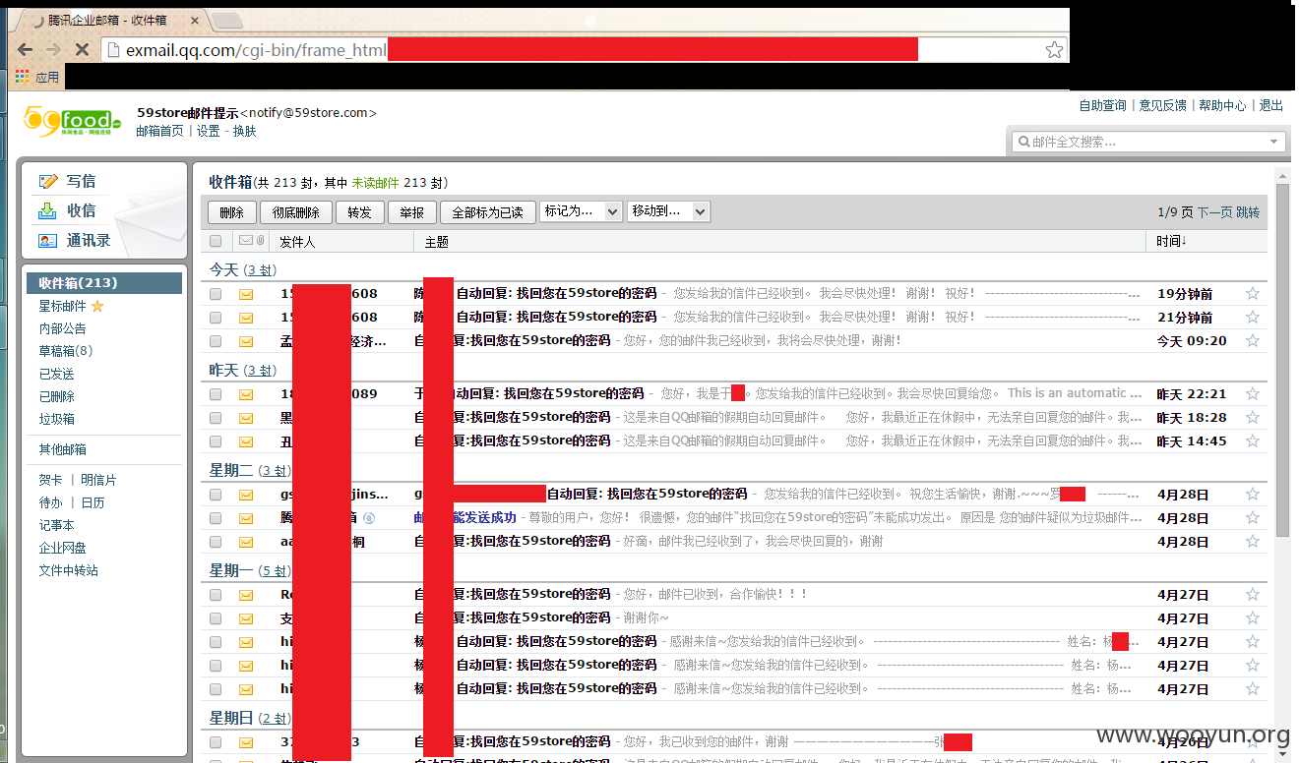
Task: Star the email received 昨天 18:28
Action: [x=1253, y=417]
